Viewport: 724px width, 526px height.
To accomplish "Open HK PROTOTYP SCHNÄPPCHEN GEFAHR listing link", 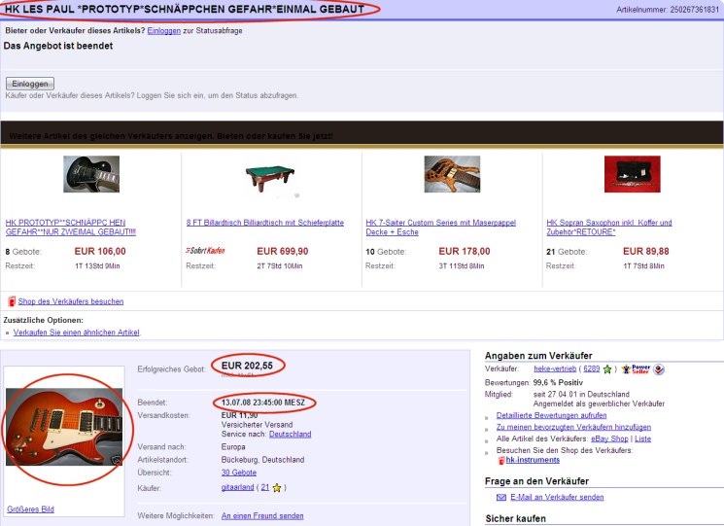I will pos(71,228).
